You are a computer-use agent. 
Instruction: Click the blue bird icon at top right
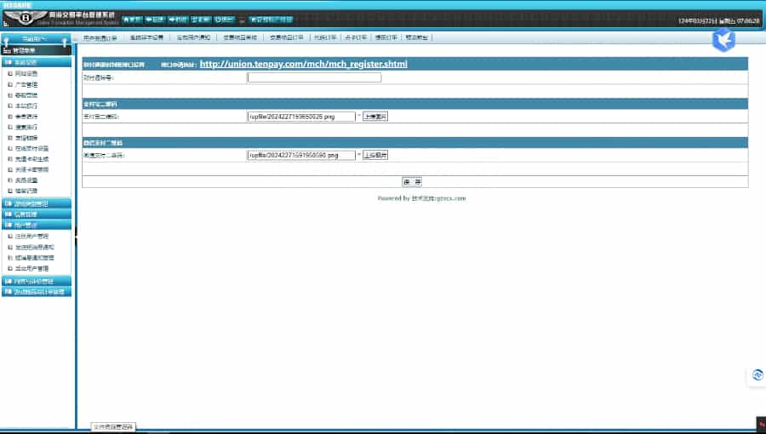[x=724, y=39]
